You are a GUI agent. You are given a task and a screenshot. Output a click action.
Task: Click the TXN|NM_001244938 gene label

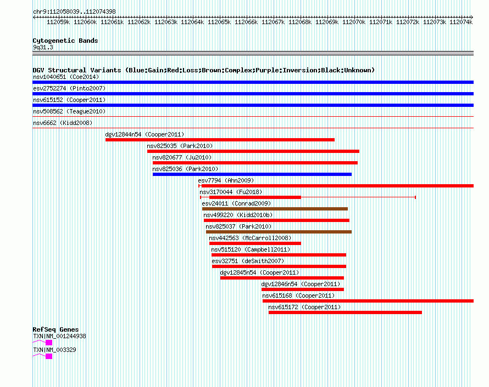pos(59,336)
